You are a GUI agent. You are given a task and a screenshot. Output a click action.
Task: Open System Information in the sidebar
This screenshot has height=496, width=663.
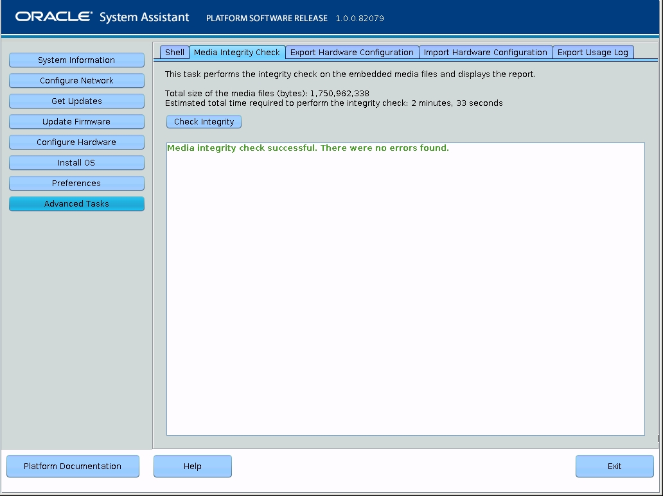76,60
